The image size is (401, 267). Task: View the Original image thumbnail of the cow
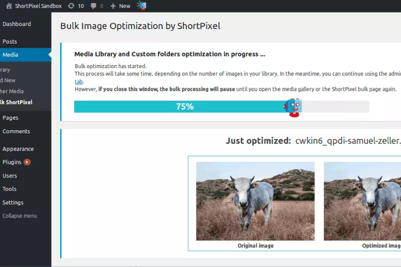point(255,201)
